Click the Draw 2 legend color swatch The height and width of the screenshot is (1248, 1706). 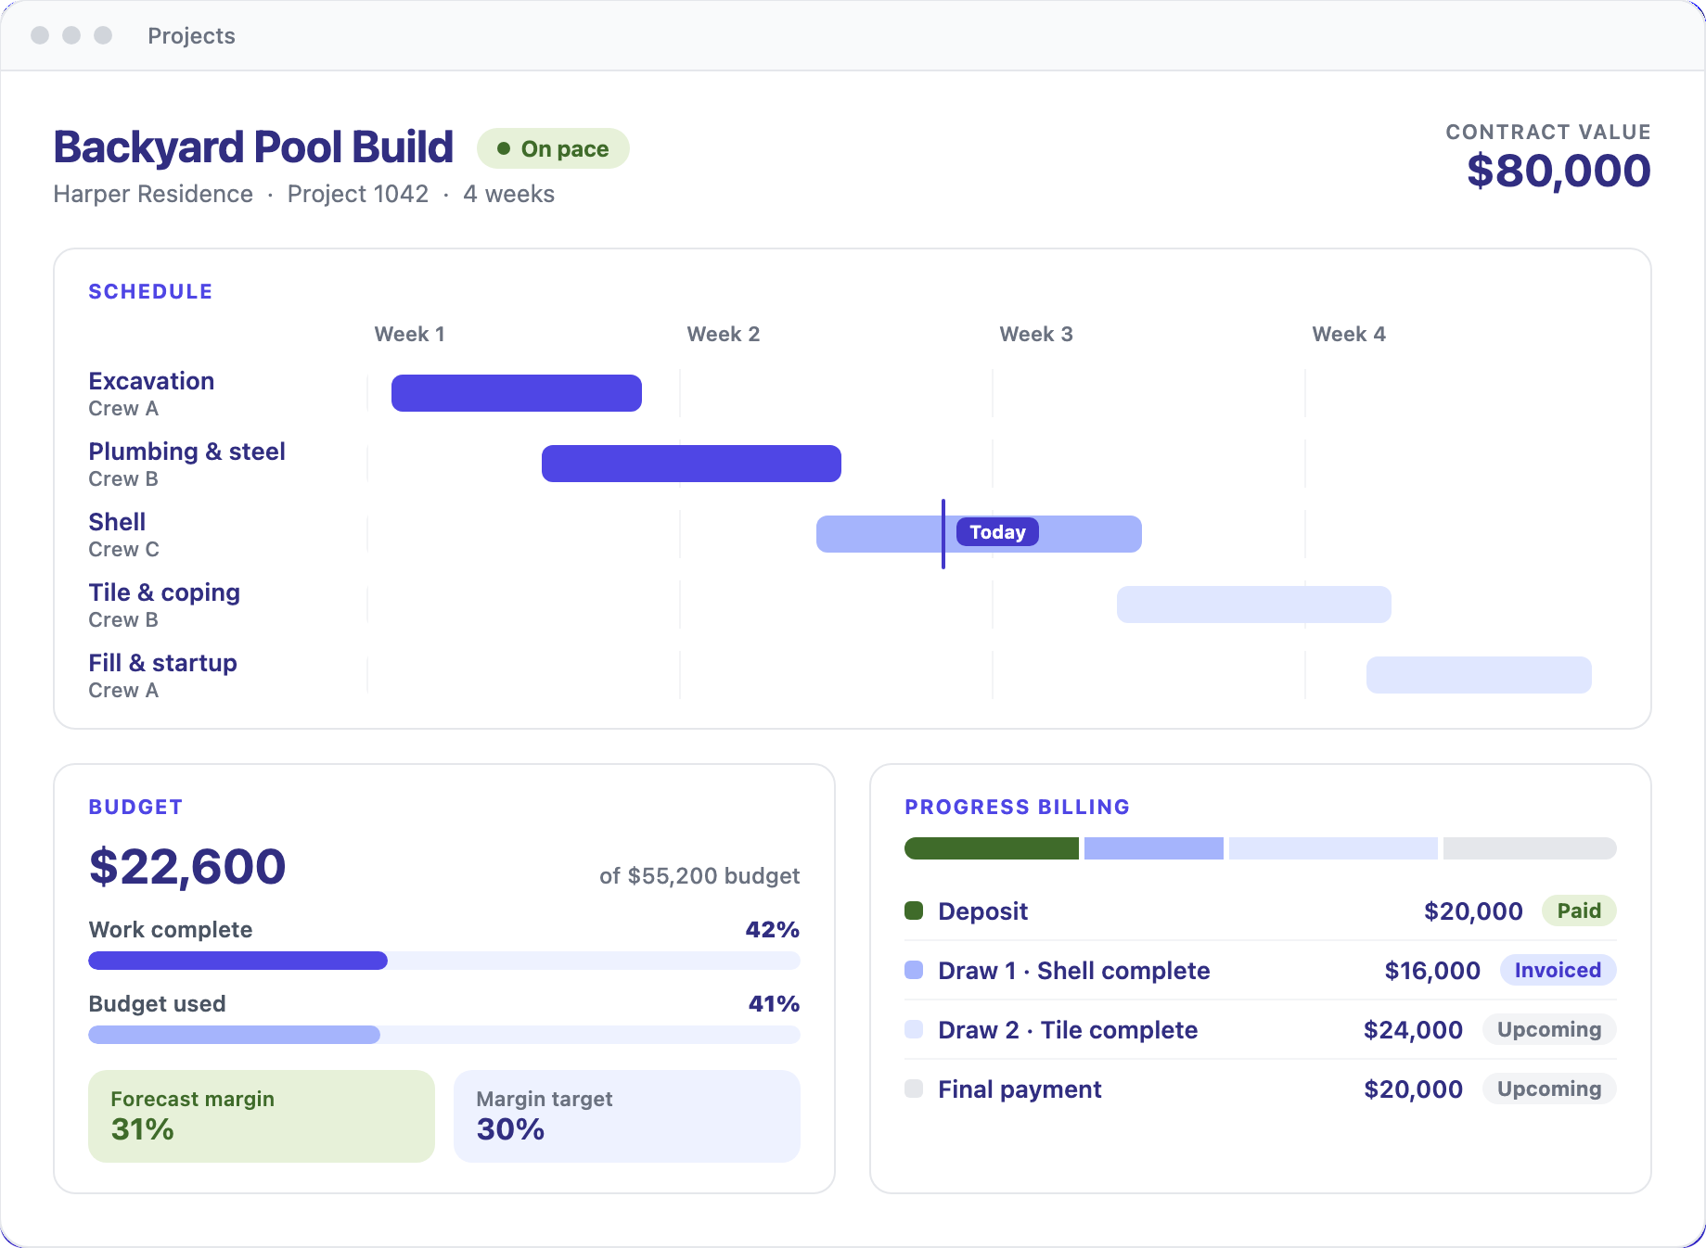coord(914,1029)
